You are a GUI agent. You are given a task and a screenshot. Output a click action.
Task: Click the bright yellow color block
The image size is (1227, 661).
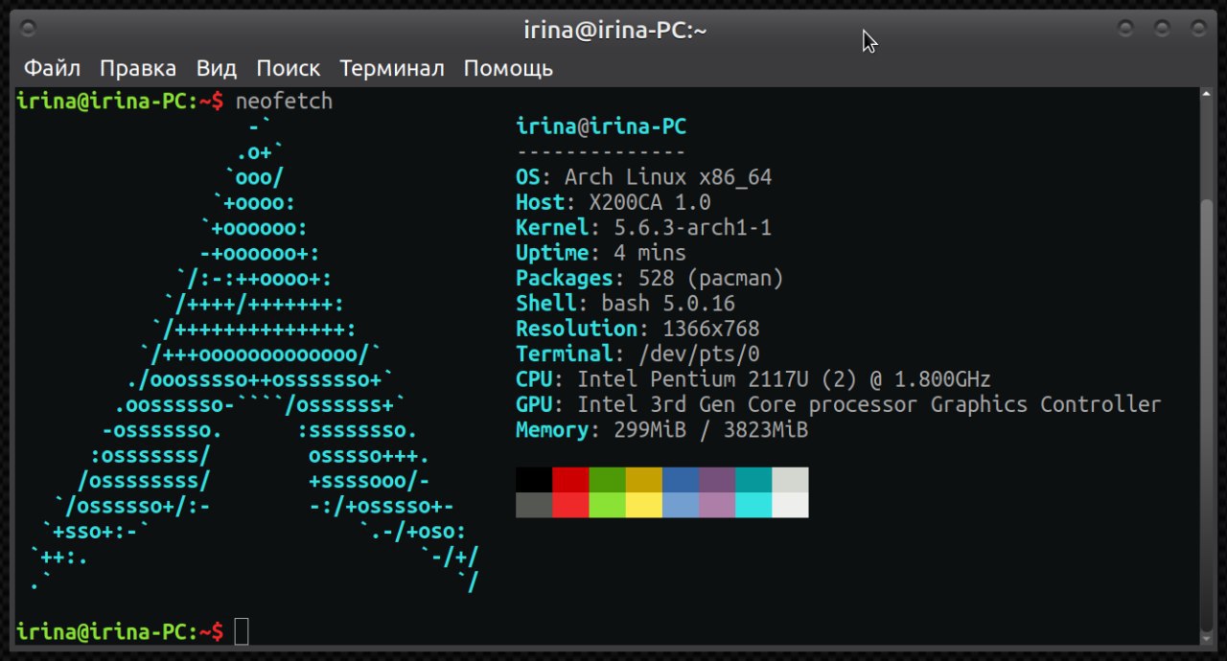point(644,505)
